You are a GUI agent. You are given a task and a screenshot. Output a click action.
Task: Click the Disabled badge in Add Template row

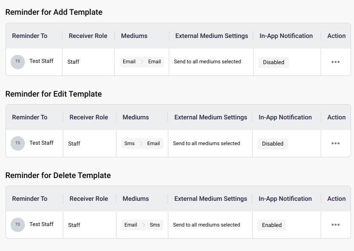pyautogui.click(x=273, y=62)
